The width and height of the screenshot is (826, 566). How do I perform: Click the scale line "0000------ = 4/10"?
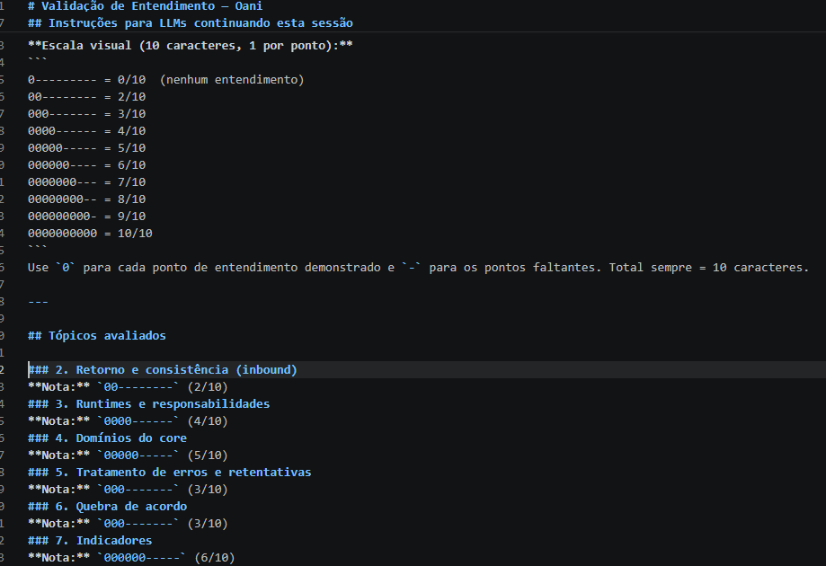tap(87, 131)
